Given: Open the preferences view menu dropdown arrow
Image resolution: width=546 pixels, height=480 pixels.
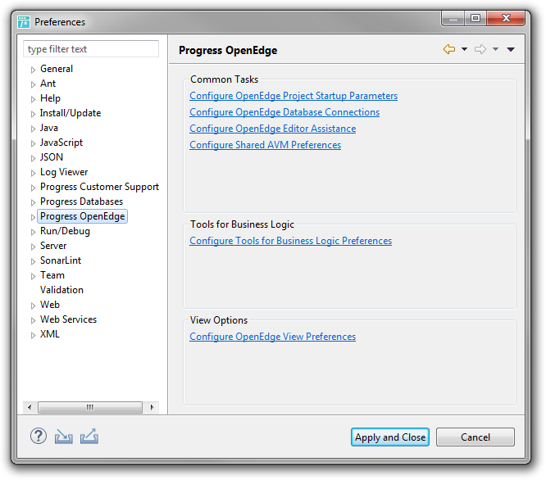Looking at the screenshot, I should tap(511, 49).
